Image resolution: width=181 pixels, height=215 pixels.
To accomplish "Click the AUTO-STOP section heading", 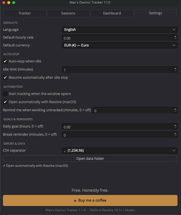I will tap(11, 54).
